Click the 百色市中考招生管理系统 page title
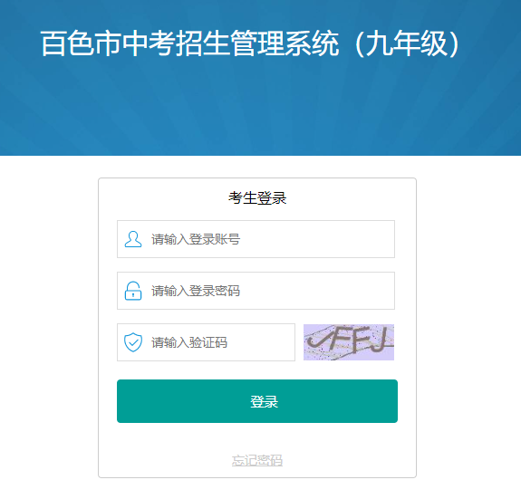Image resolution: width=521 pixels, height=499 pixels. pos(189,43)
